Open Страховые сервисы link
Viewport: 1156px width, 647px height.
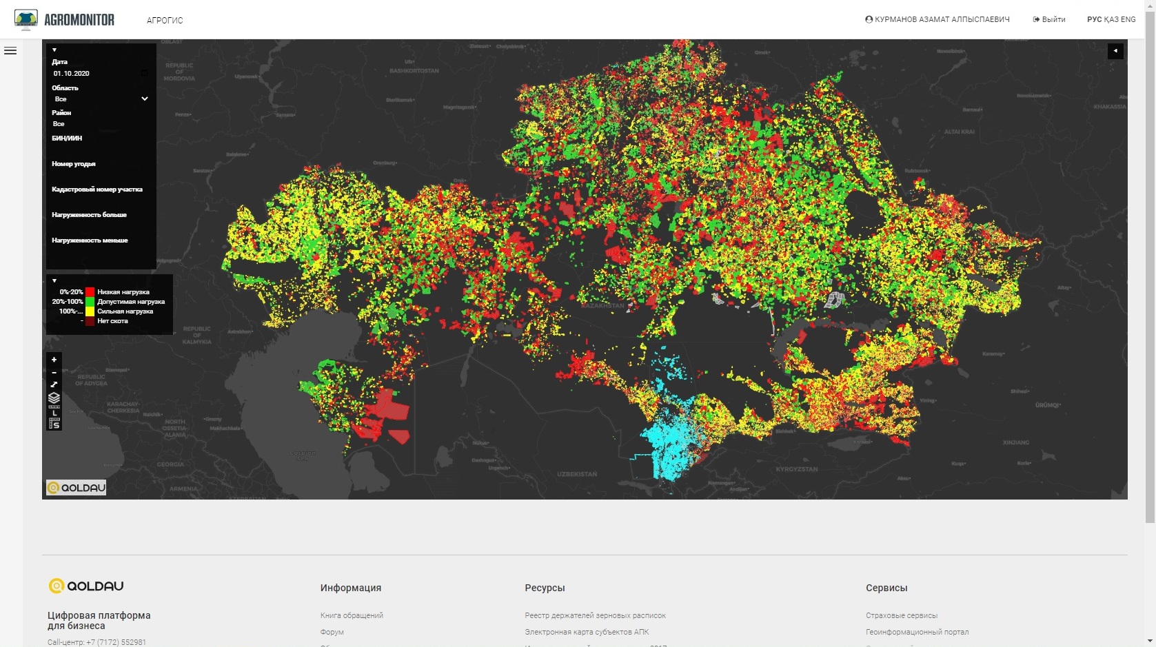pos(901,615)
